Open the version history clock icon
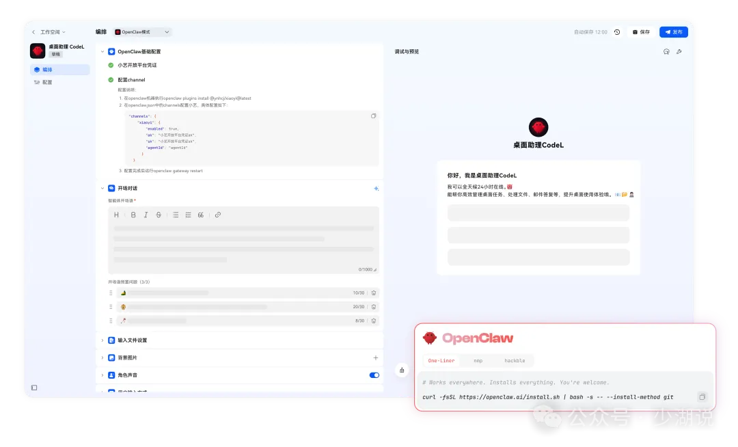The width and height of the screenshot is (738, 447). (617, 32)
